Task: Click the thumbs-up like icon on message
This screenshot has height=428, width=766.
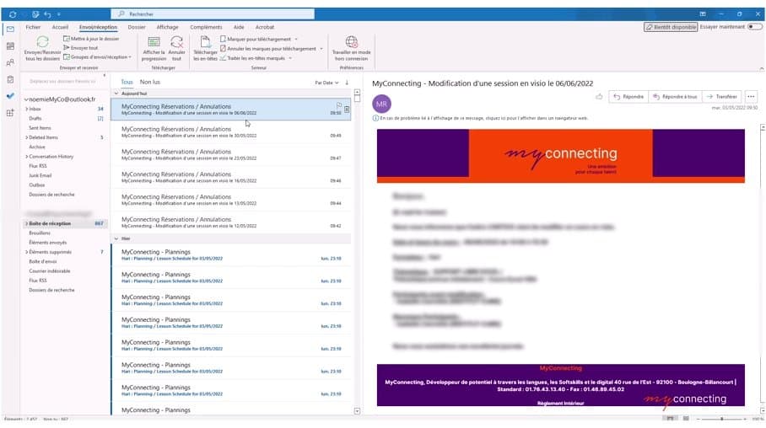Action: click(599, 97)
